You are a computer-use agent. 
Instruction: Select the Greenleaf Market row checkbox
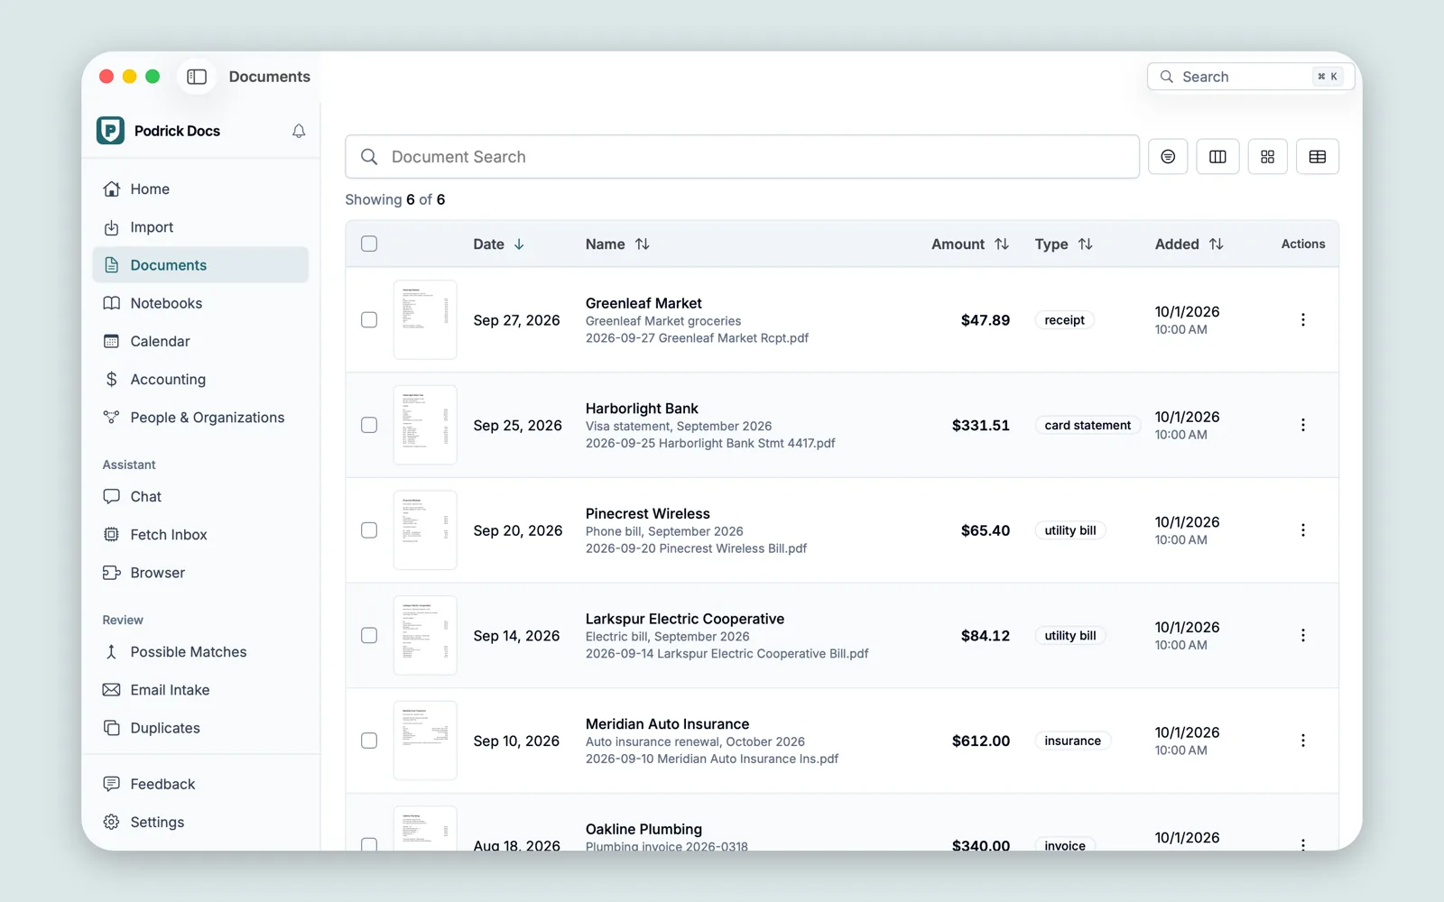tap(369, 319)
